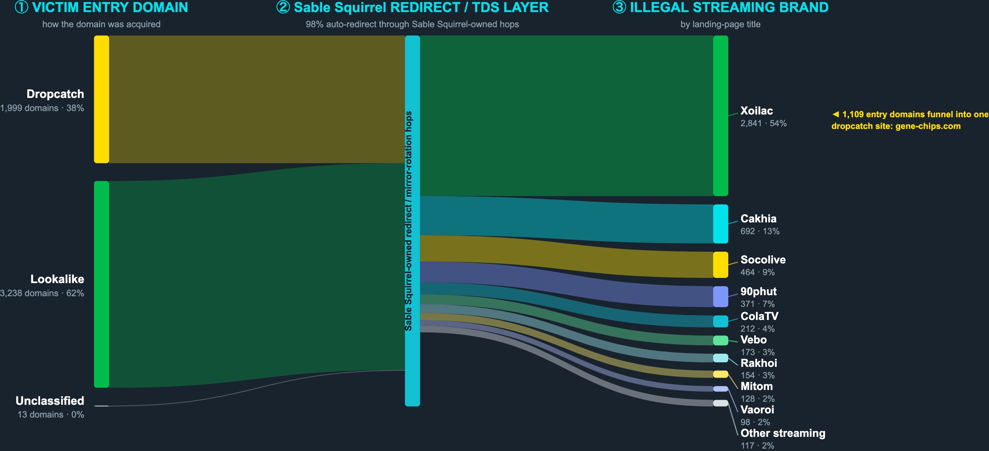Screen dimensions: 989x451
Task: Click the periwinkle 90phut node bar
Action: tap(721, 297)
